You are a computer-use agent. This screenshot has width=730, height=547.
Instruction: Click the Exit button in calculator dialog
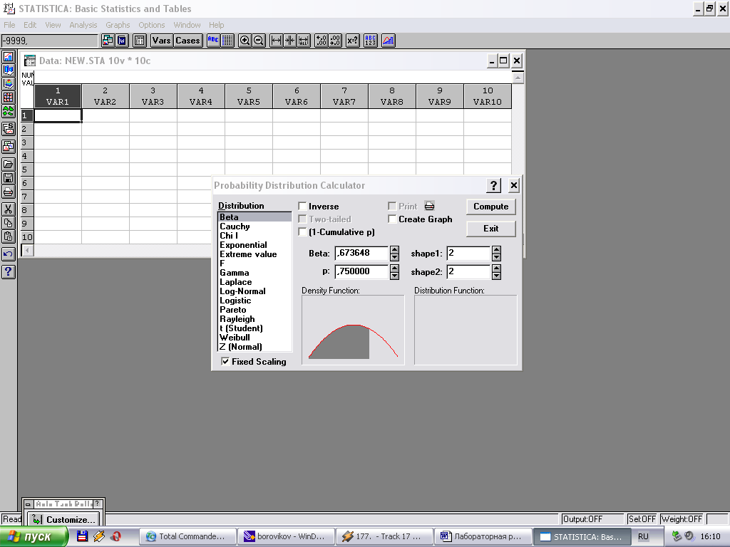tap(491, 229)
